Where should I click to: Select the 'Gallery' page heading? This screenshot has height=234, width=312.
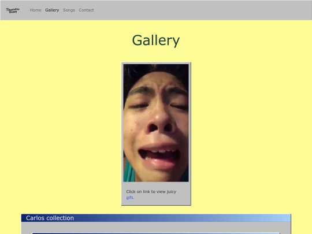click(156, 40)
